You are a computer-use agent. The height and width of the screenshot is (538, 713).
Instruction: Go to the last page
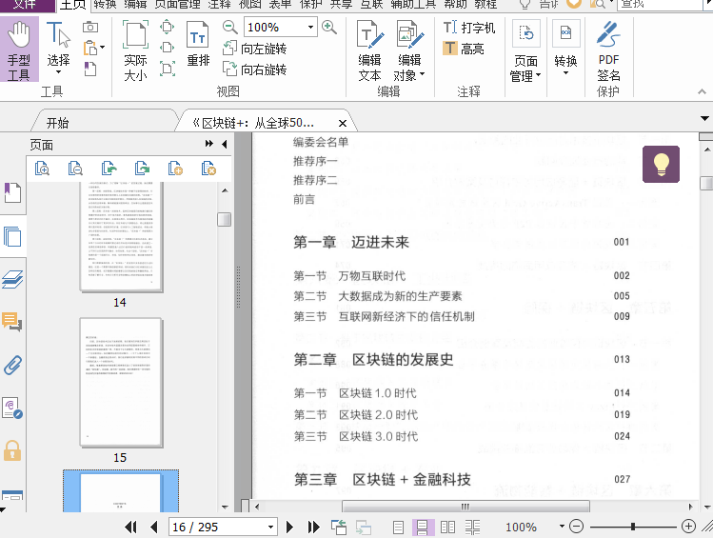click(313, 528)
